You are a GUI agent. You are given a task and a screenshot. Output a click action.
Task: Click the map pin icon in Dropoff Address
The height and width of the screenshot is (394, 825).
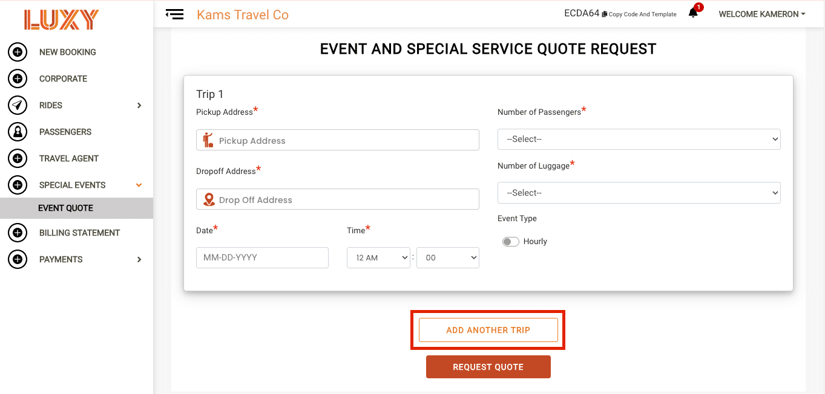tap(209, 199)
